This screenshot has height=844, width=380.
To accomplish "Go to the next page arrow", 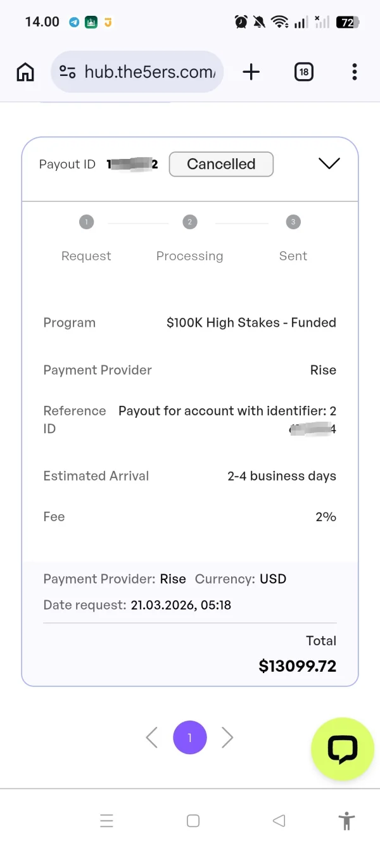I will pyautogui.click(x=228, y=738).
